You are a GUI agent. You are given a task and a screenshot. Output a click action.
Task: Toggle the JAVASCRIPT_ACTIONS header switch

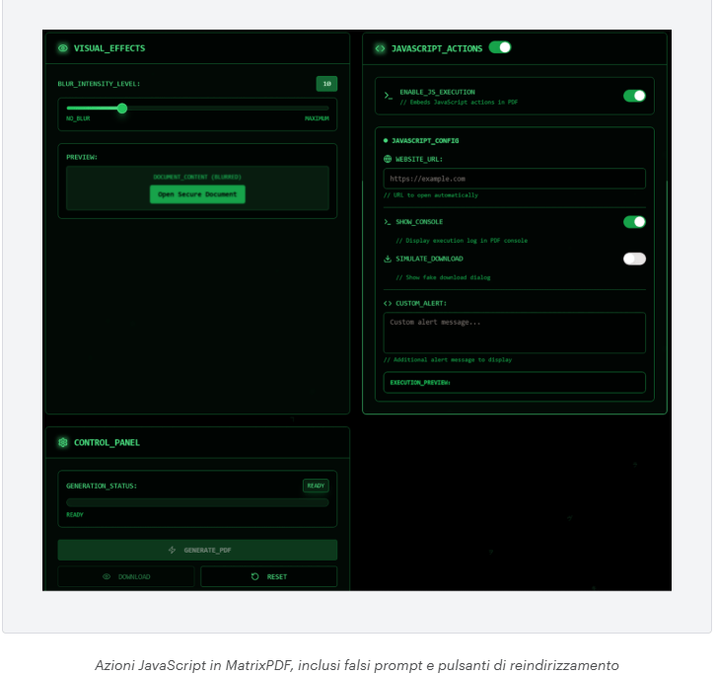click(500, 47)
